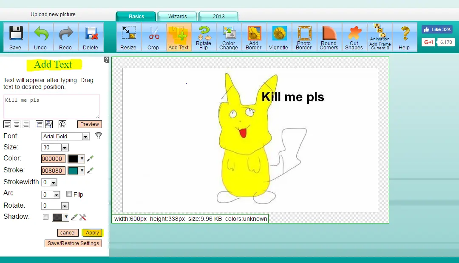Click the Preview button

point(90,124)
